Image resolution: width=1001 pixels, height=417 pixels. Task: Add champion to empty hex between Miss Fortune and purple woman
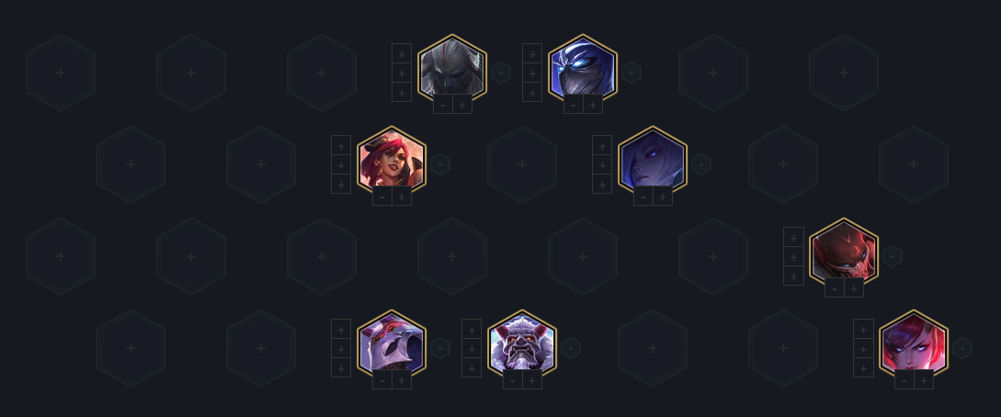[521, 164]
